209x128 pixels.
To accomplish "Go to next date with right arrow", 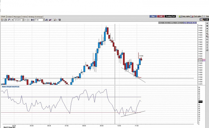I will pyautogui.click(x=25, y=20).
